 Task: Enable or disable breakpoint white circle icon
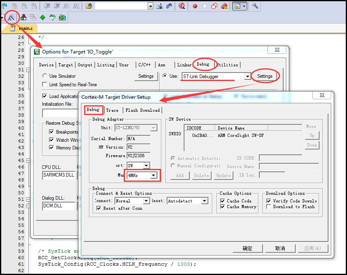pyautogui.click(x=205, y=6)
